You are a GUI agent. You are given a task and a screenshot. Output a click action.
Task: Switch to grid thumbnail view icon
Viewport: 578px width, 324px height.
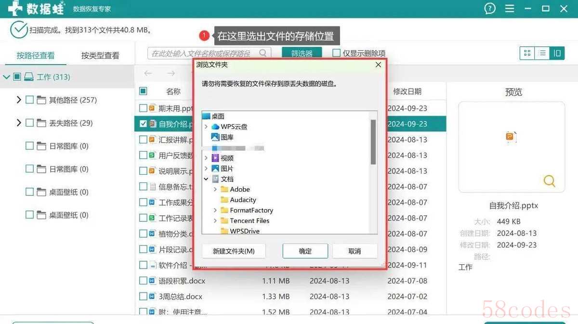[527, 53]
